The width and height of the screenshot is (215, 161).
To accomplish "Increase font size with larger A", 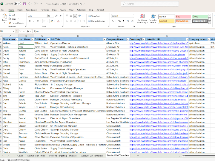I will (56, 16).
